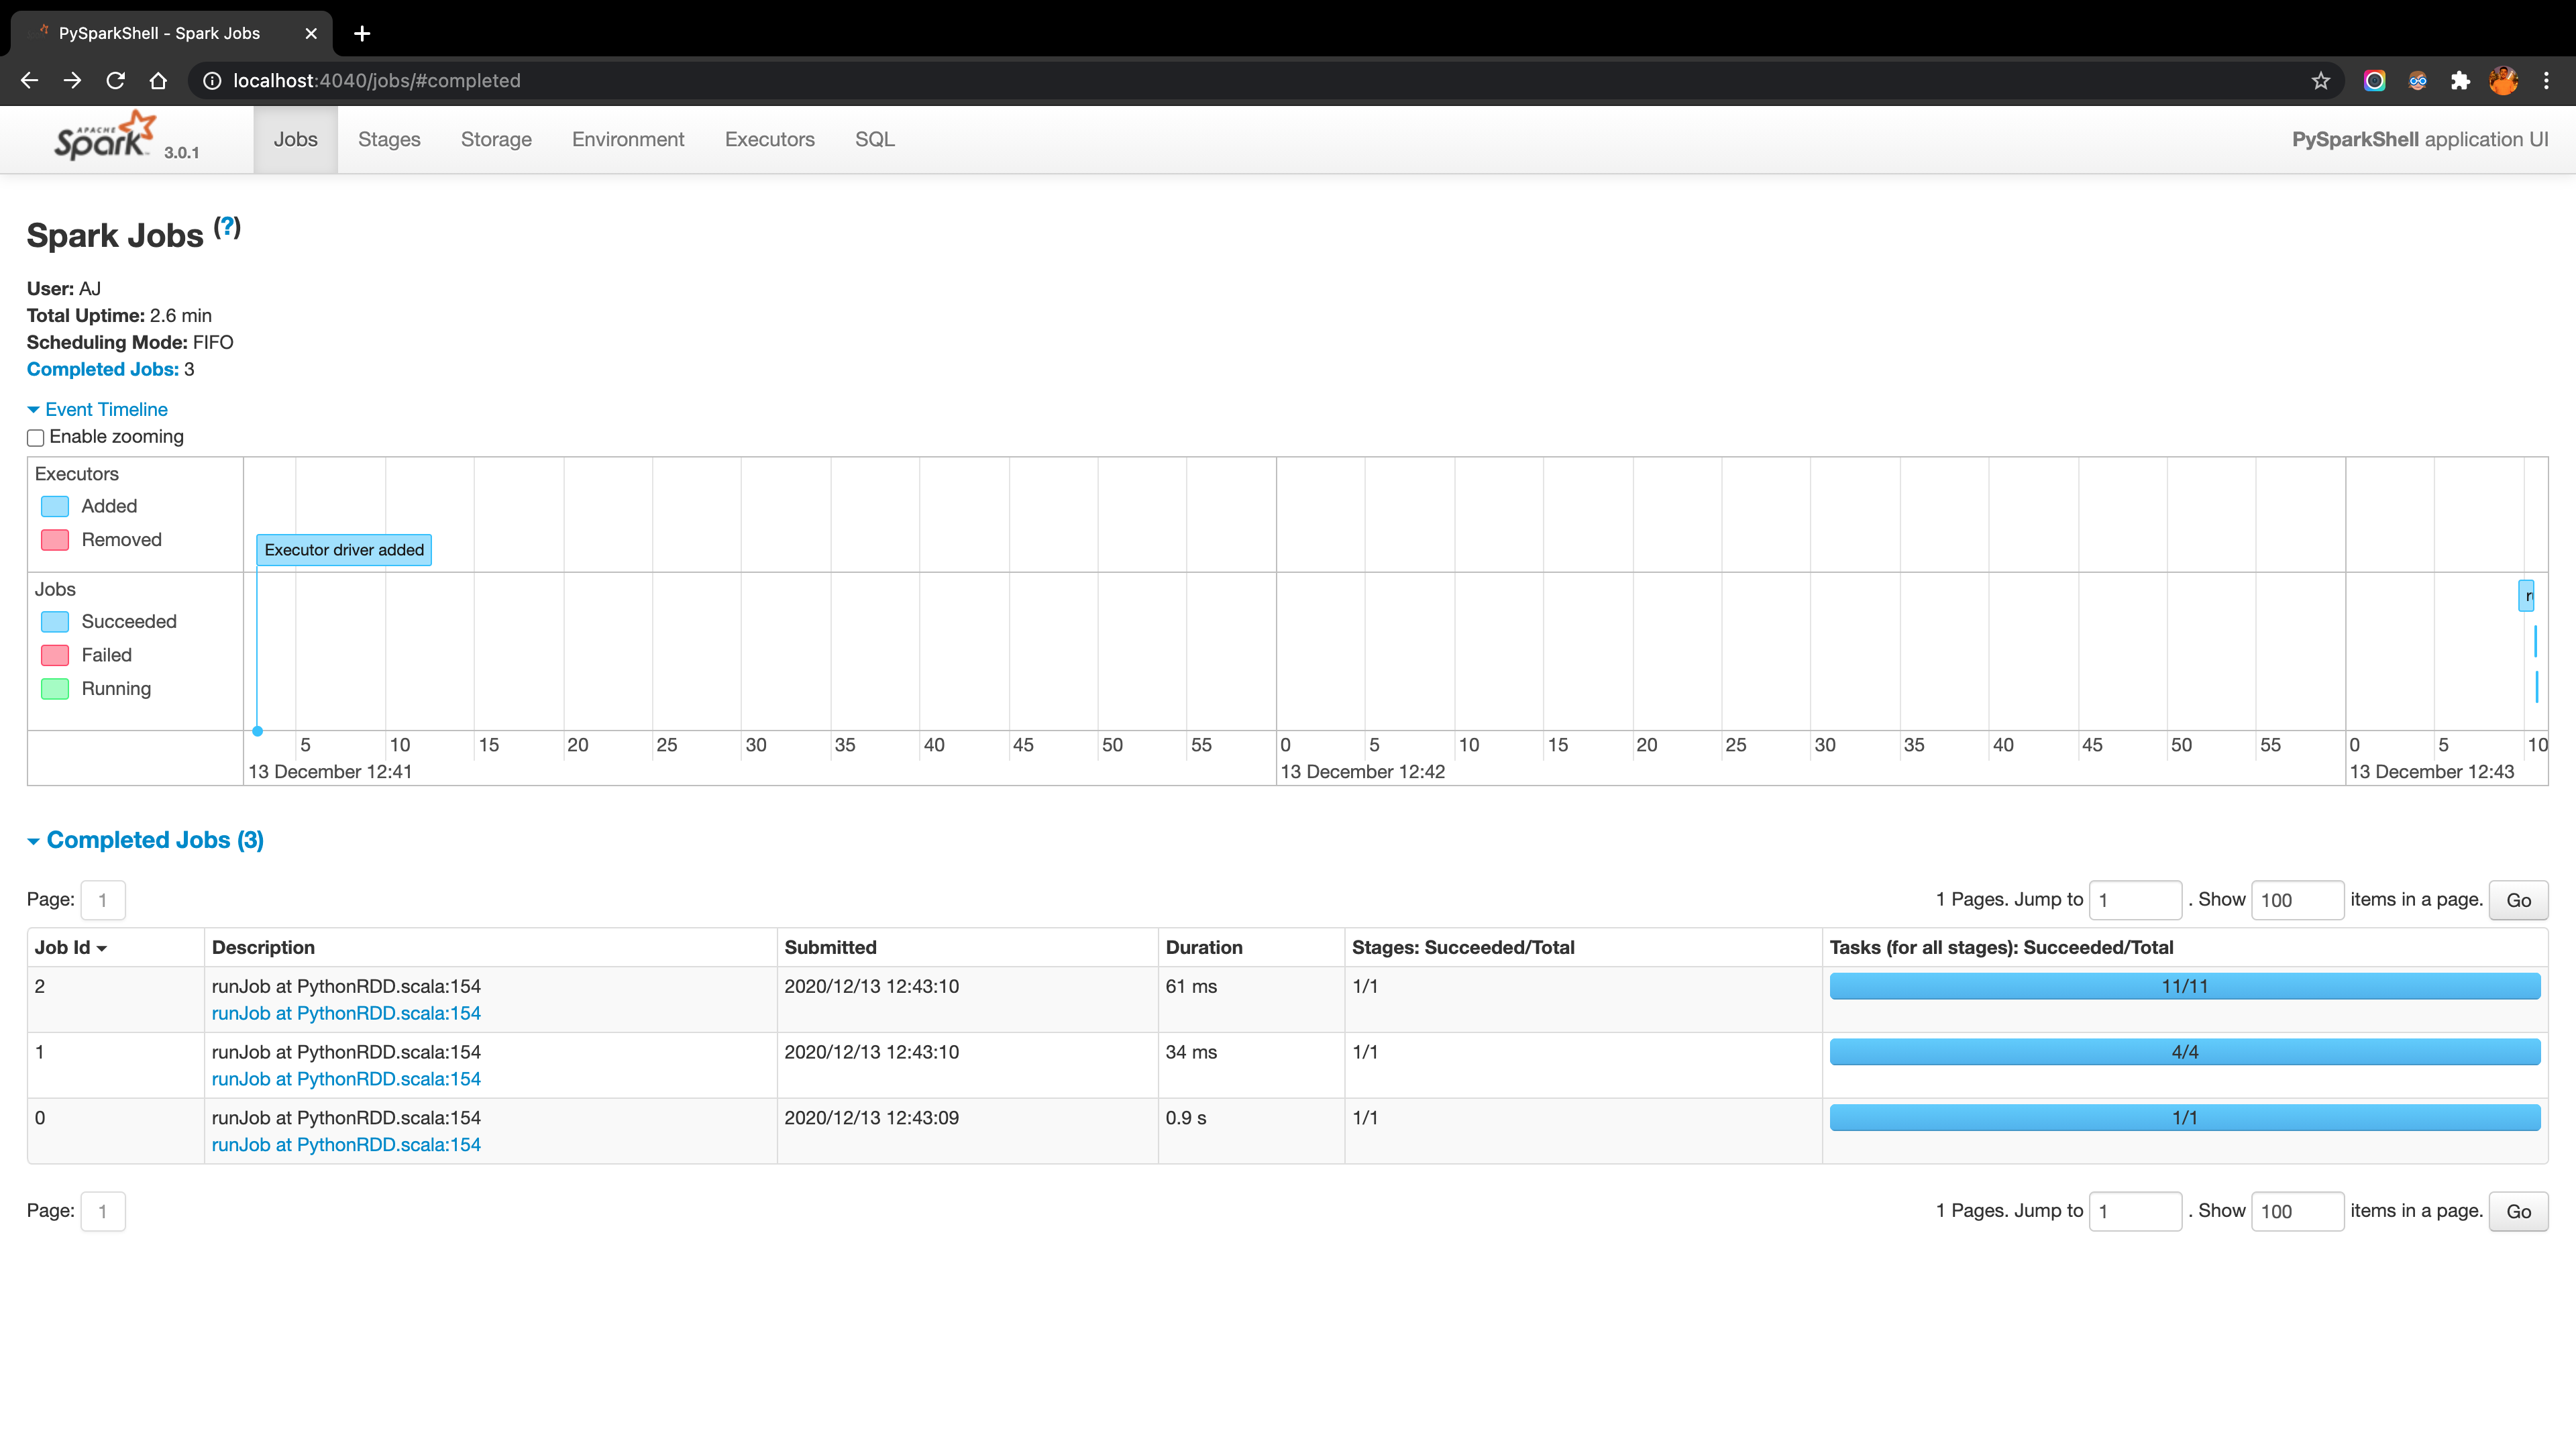This screenshot has height=1449, width=2576.
Task: Sort by Job Id column
Action: [70, 947]
